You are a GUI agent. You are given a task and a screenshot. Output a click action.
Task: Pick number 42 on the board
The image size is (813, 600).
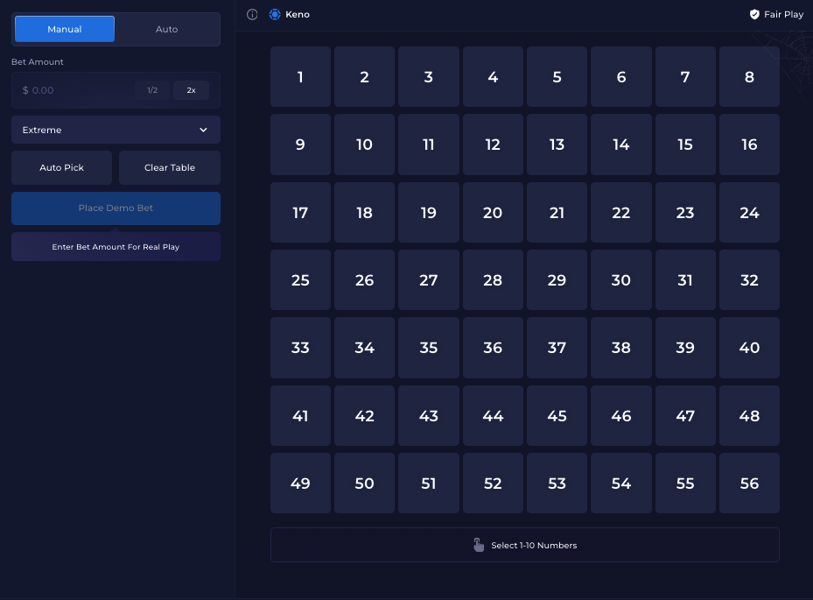point(365,415)
